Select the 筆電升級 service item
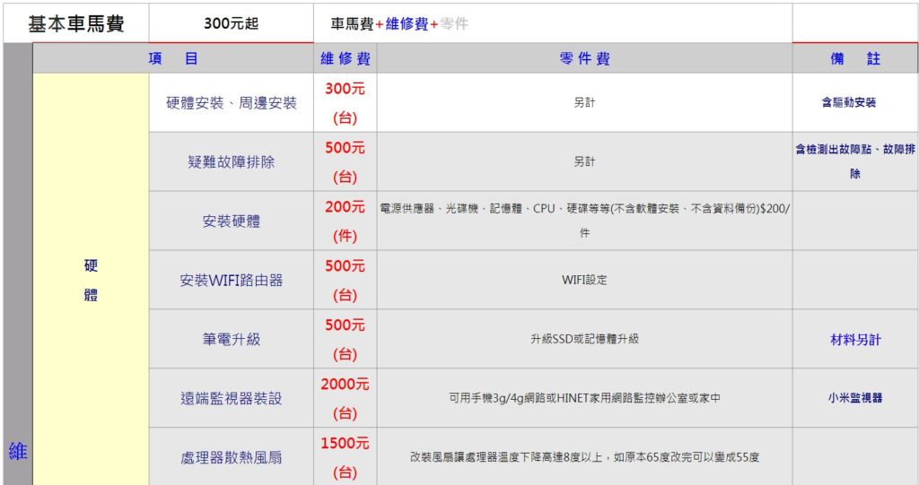919x485 pixels. pos(232,340)
